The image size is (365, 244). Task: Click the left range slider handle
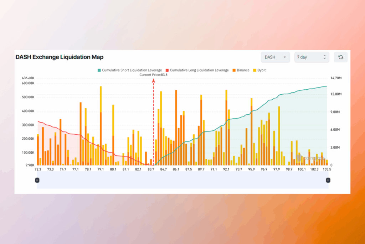pyautogui.click(x=37, y=180)
